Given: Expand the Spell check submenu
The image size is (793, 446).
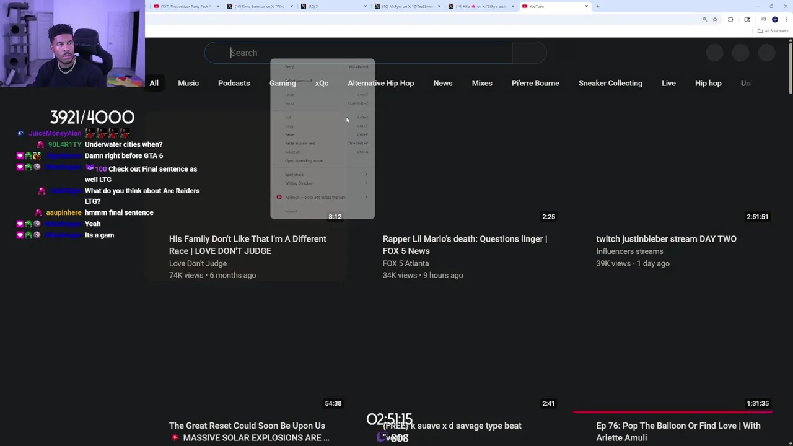Looking at the screenshot, I should [x=322, y=175].
